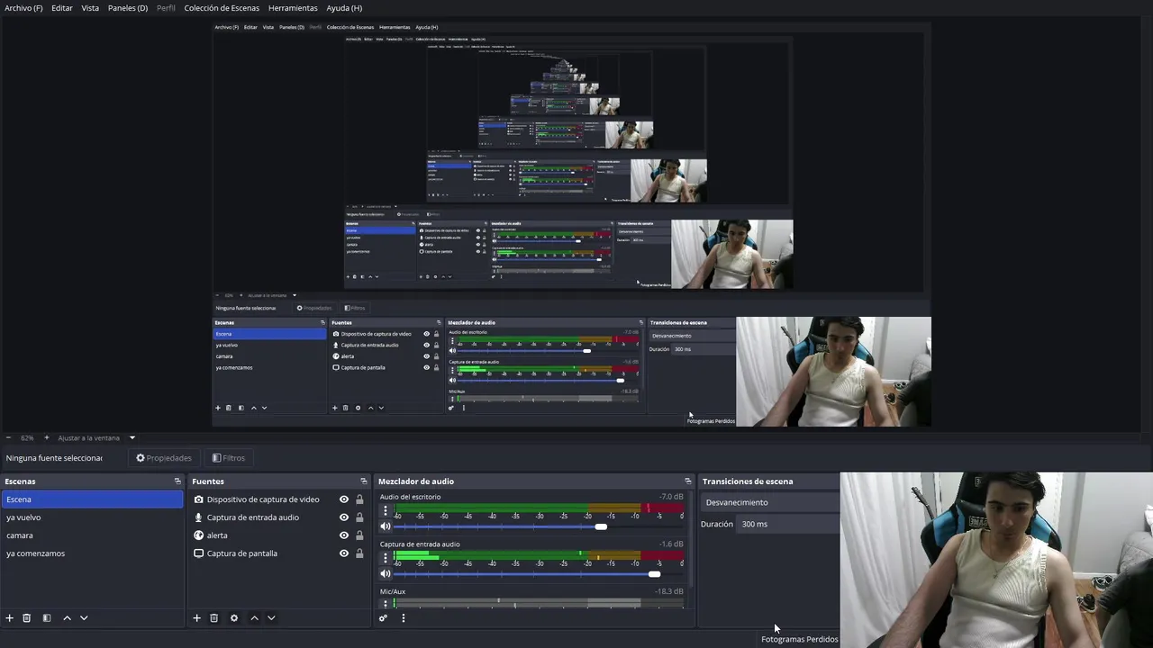Click microphone icon of Captura de entrada audio source

tap(199, 517)
